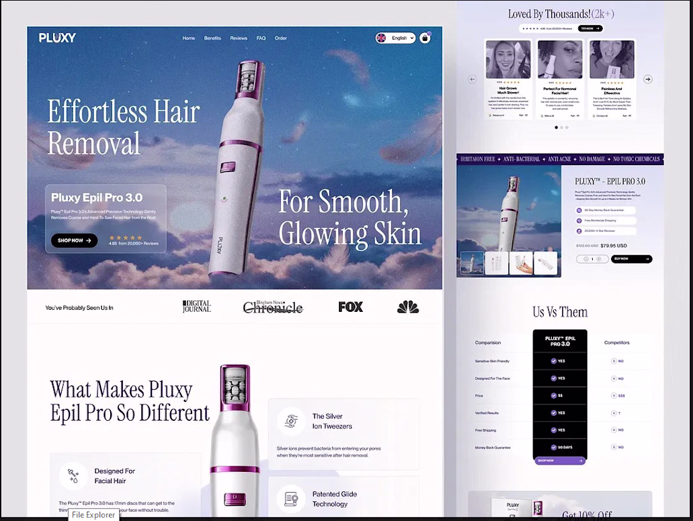Click the FOX logo
Image resolution: width=693 pixels, height=521 pixels.
[x=350, y=307]
